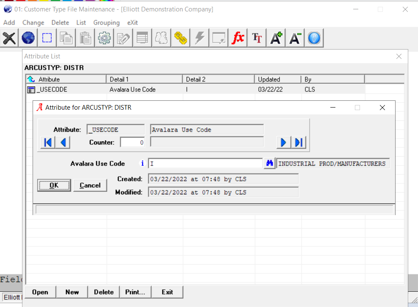Image resolution: width=418 pixels, height=307 pixels.
Task: Click the Detail 2 column header
Action: pyautogui.click(x=219, y=79)
